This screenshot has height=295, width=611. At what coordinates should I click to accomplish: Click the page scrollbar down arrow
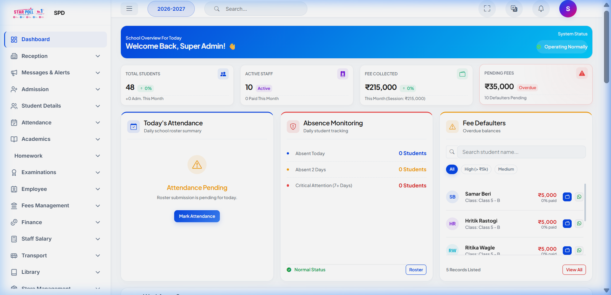[x=606, y=290]
